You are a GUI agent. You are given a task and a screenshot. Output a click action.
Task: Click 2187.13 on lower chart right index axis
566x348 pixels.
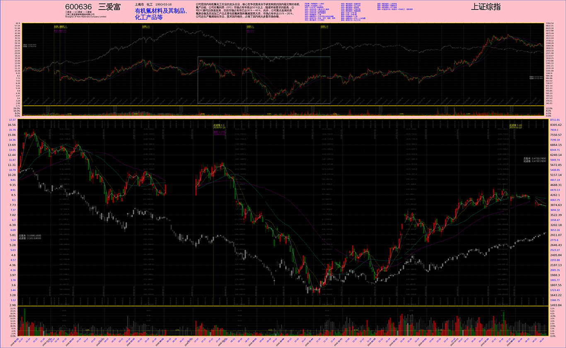pyautogui.click(x=556, y=265)
